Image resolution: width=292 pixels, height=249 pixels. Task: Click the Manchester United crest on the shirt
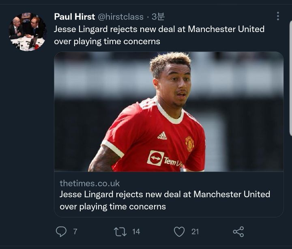pos(189,144)
